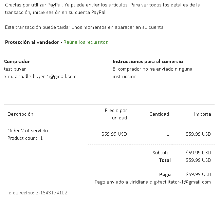Select the 'Protección al vendedor' label
This screenshot has height=211, width=220.
(x=32, y=42)
